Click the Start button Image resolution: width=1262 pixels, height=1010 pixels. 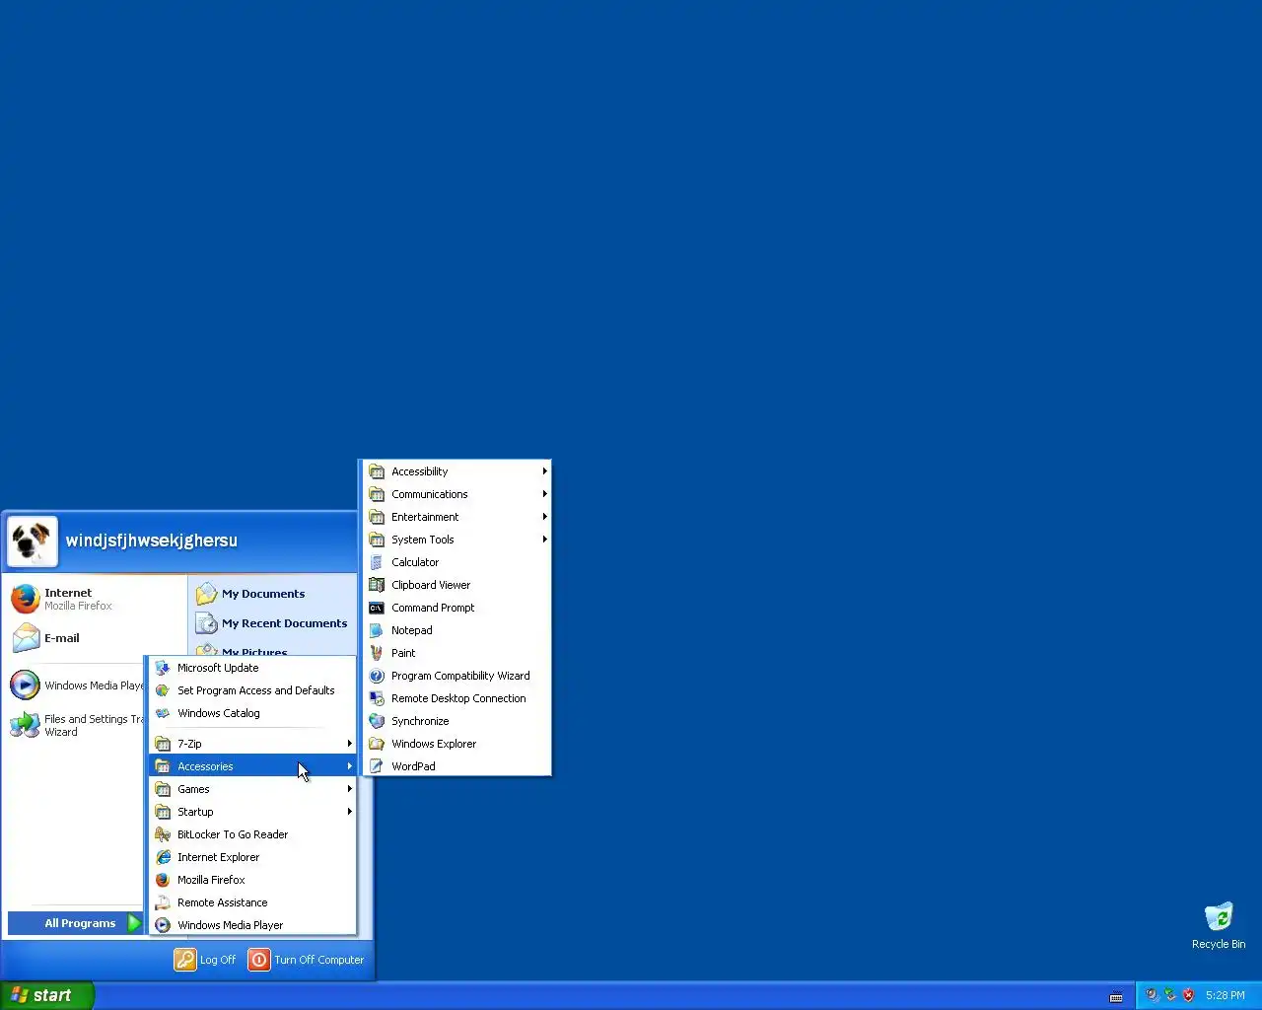[x=46, y=995]
